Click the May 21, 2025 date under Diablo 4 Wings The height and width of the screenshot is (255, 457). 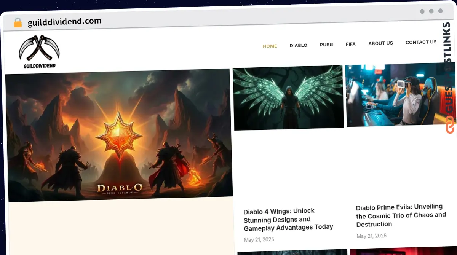259,240
